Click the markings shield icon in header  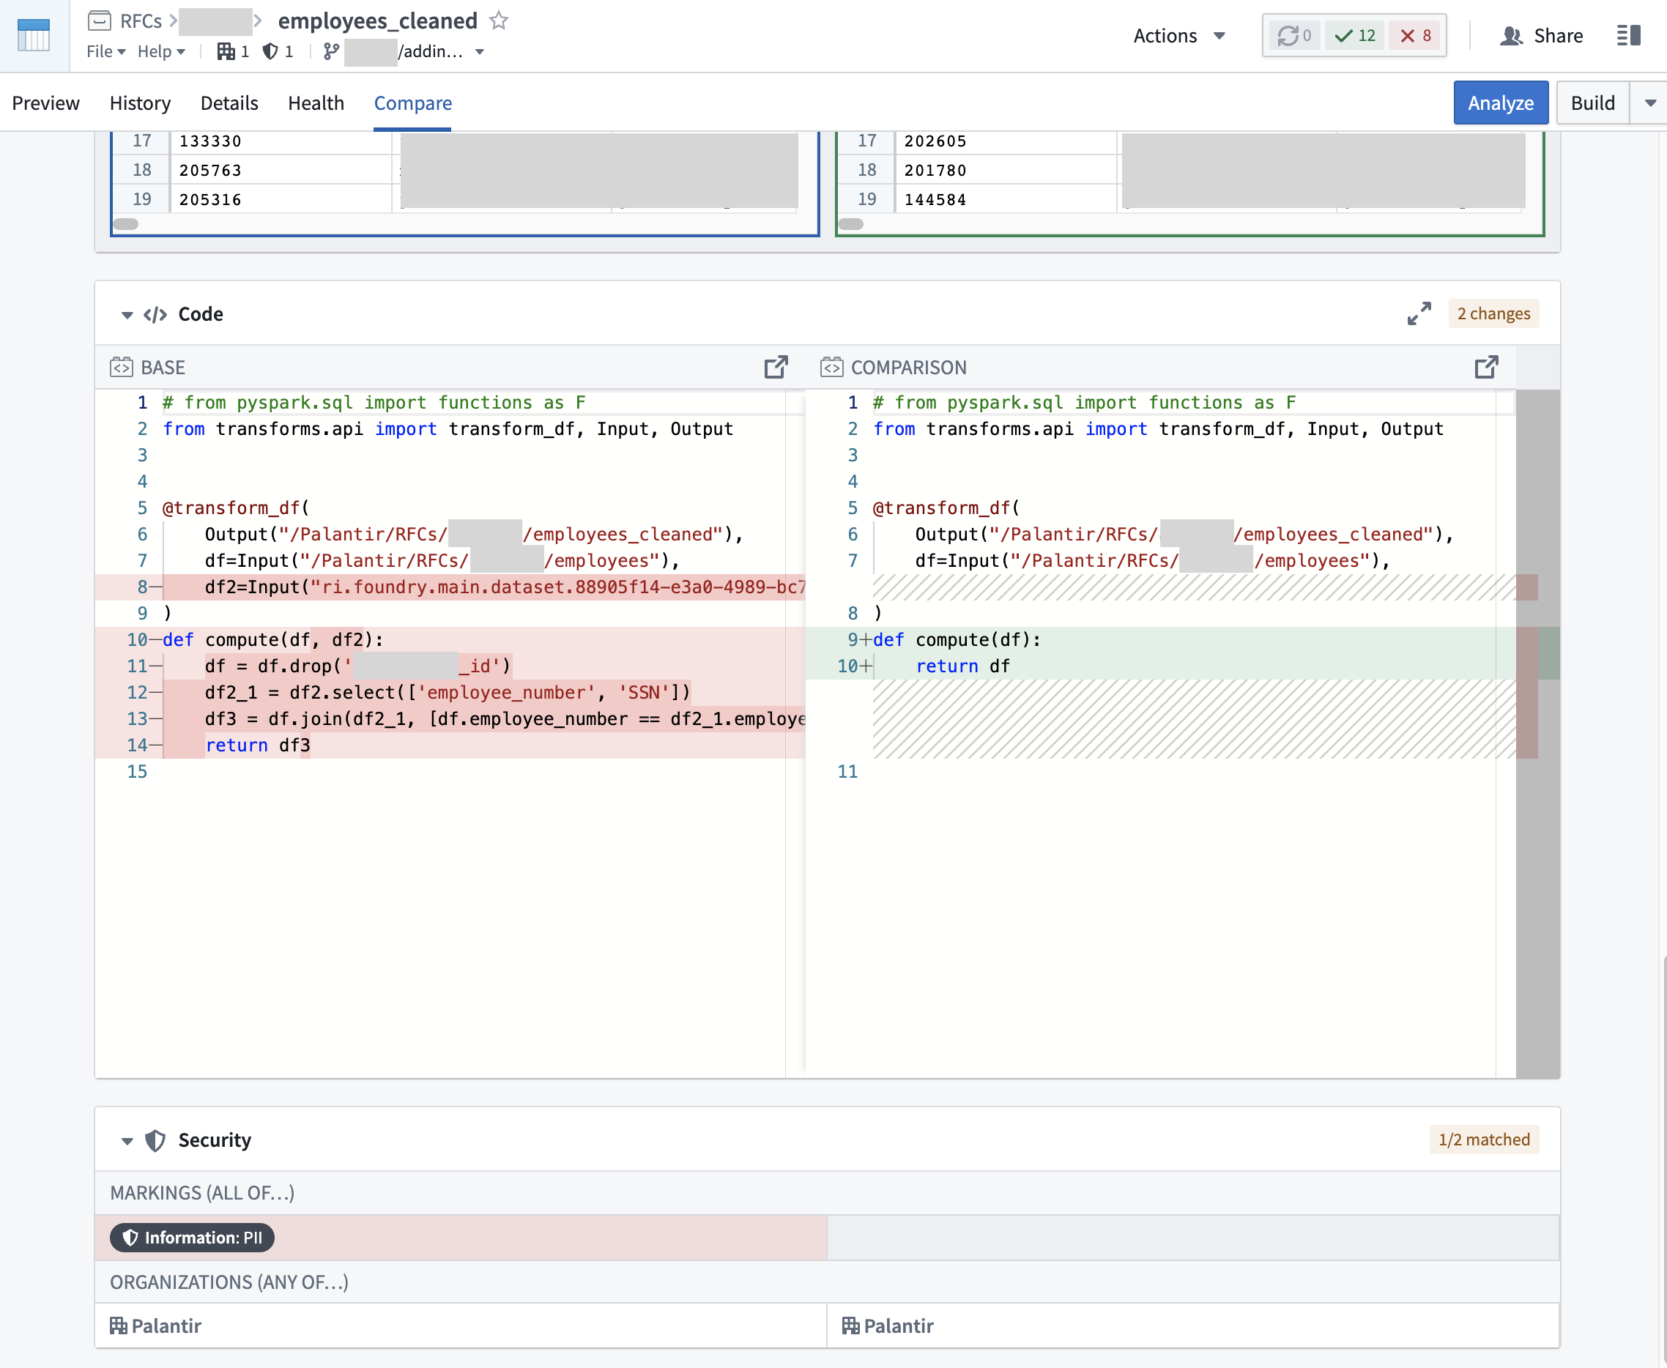point(270,51)
